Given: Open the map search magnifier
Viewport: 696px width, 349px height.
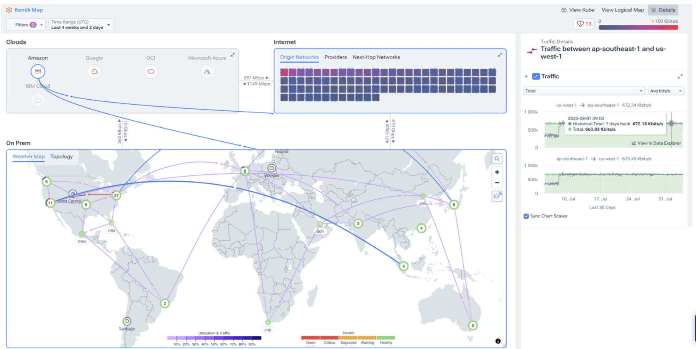Looking at the screenshot, I should pyautogui.click(x=497, y=159).
